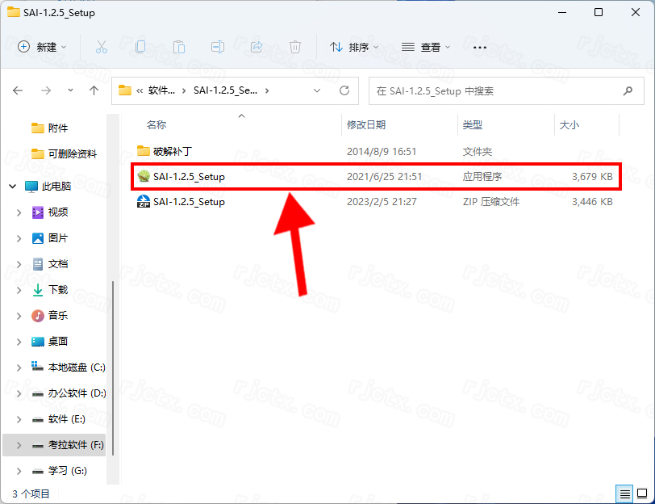The image size is (655, 504).
Task: Switch to details view layout icon
Action: click(x=624, y=493)
